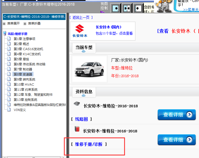Open 维特拉防擦条&迎宾踏板&保险杠装饰 entry
This screenshot has height=158, width=199.
[x=40, y=105]
